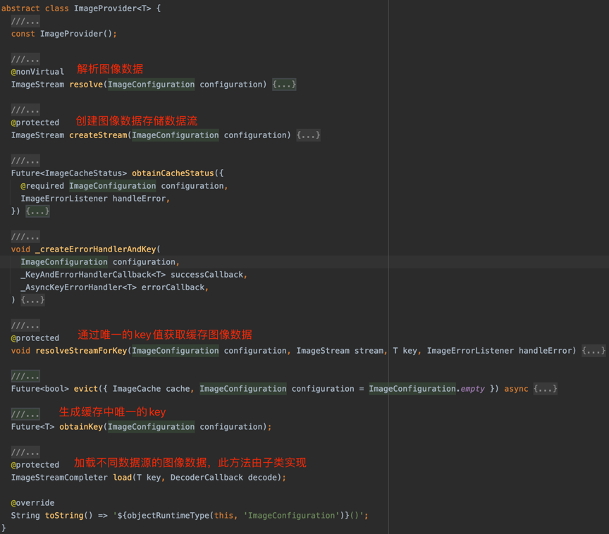Click the @override annotation above toString
The height and width of the screenshot is (534, 609).
click(34, 502)
